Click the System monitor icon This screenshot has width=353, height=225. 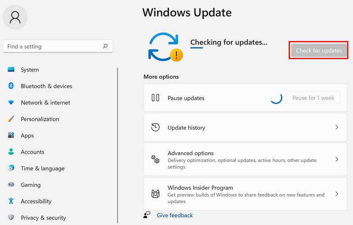11,69
